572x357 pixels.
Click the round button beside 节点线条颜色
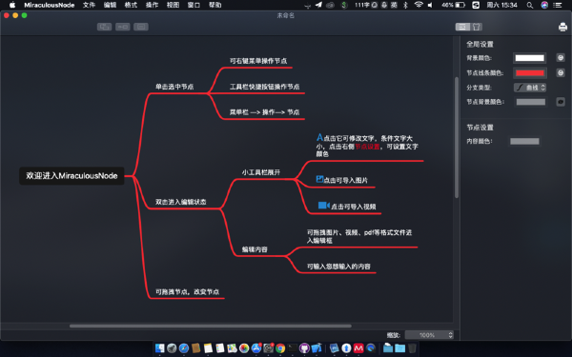561,73
